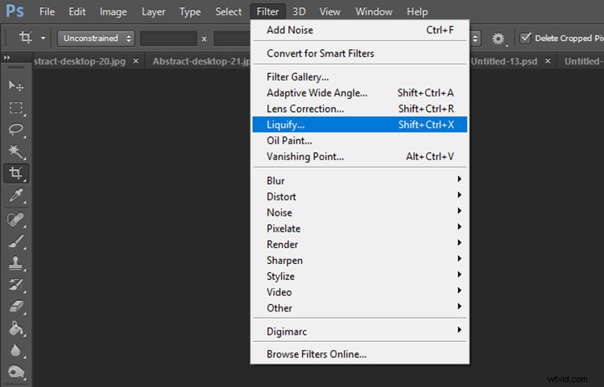Expand the Stylize submenu
The height and width of the screenshot is (387, 604).
point(360,276)
